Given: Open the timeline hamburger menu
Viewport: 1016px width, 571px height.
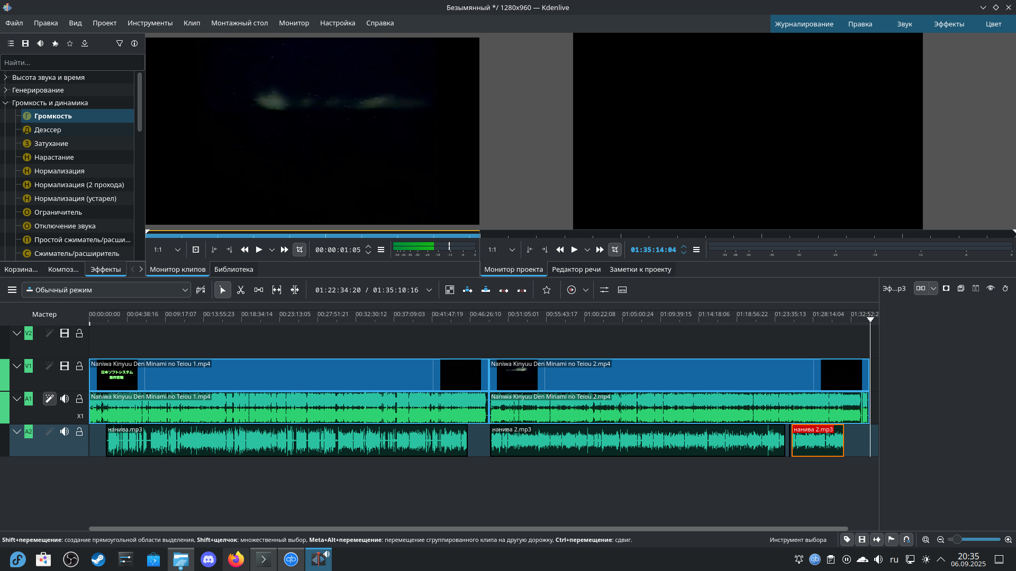Looking at the screenshot, I should click(x=12, y=290).
